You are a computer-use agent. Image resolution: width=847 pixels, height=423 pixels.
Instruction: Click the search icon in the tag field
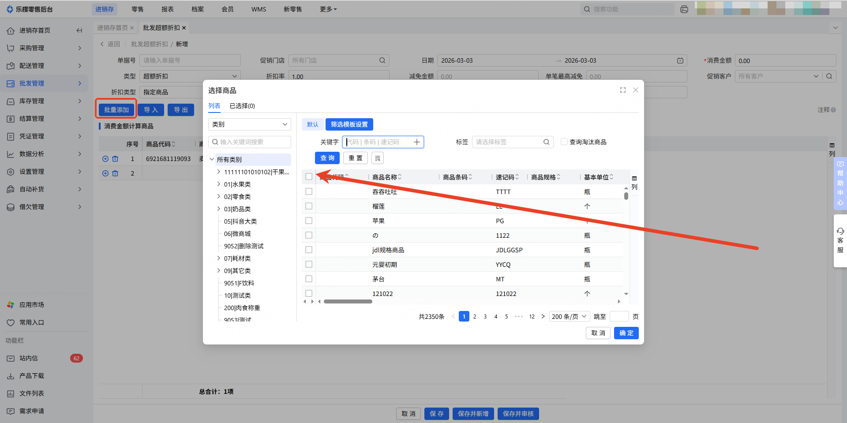pyautogui.click(x=546, y=142)
